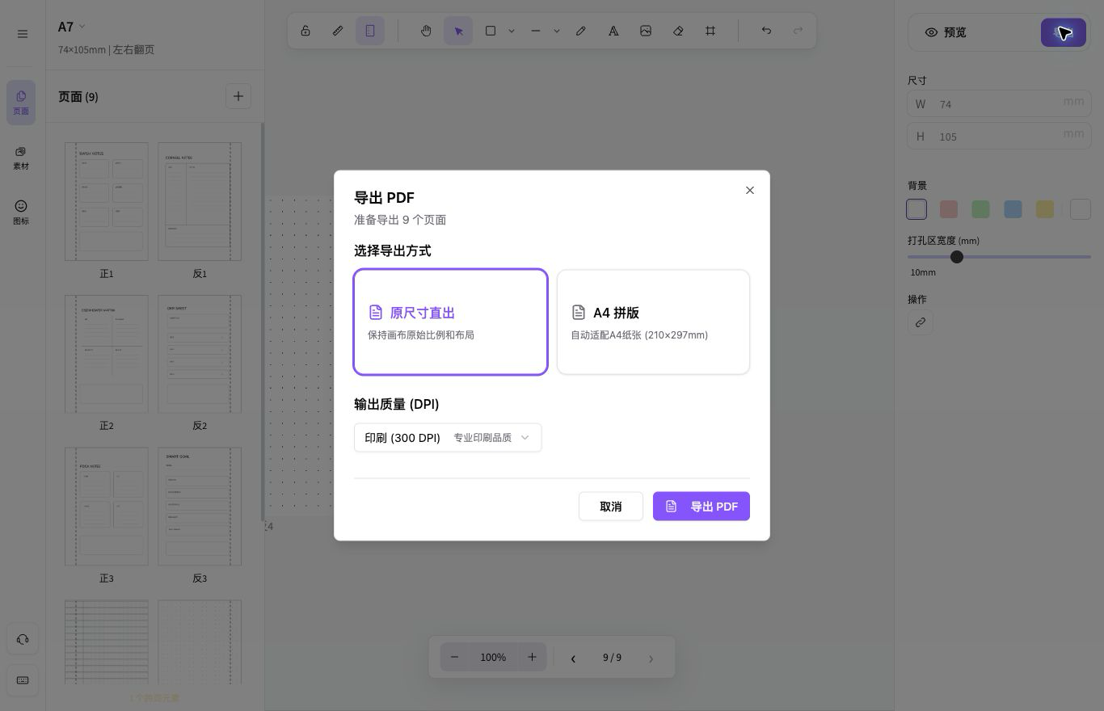Click the H height input field
Viewport: 1104px width, 711px height.
[x=999, y=136]
